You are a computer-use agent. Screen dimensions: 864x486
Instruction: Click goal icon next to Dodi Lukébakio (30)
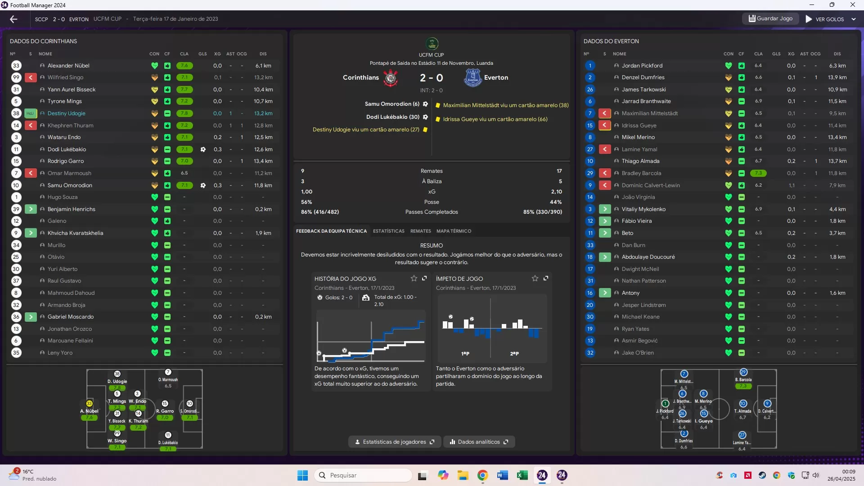[x=425, y=117]
